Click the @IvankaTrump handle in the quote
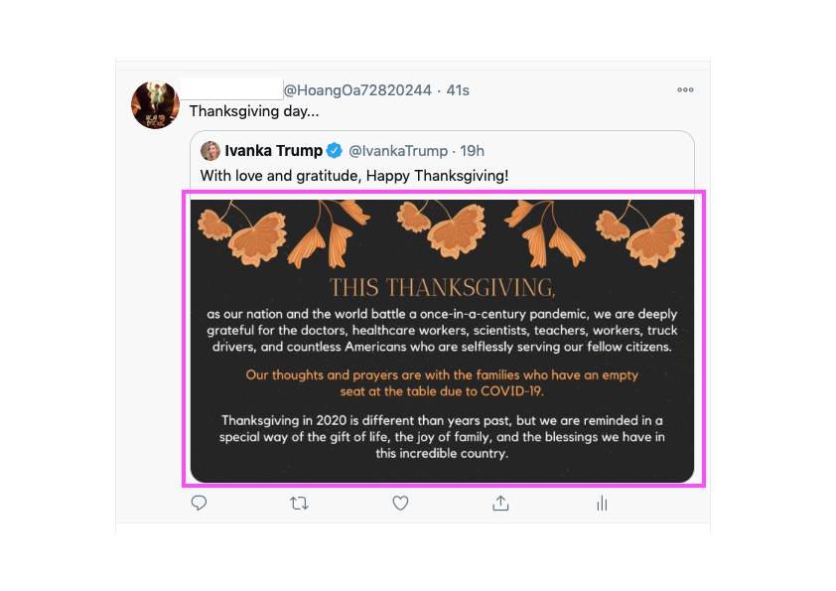Image resolution: width=836 pixels, height=591 pixels. point(397,151)
